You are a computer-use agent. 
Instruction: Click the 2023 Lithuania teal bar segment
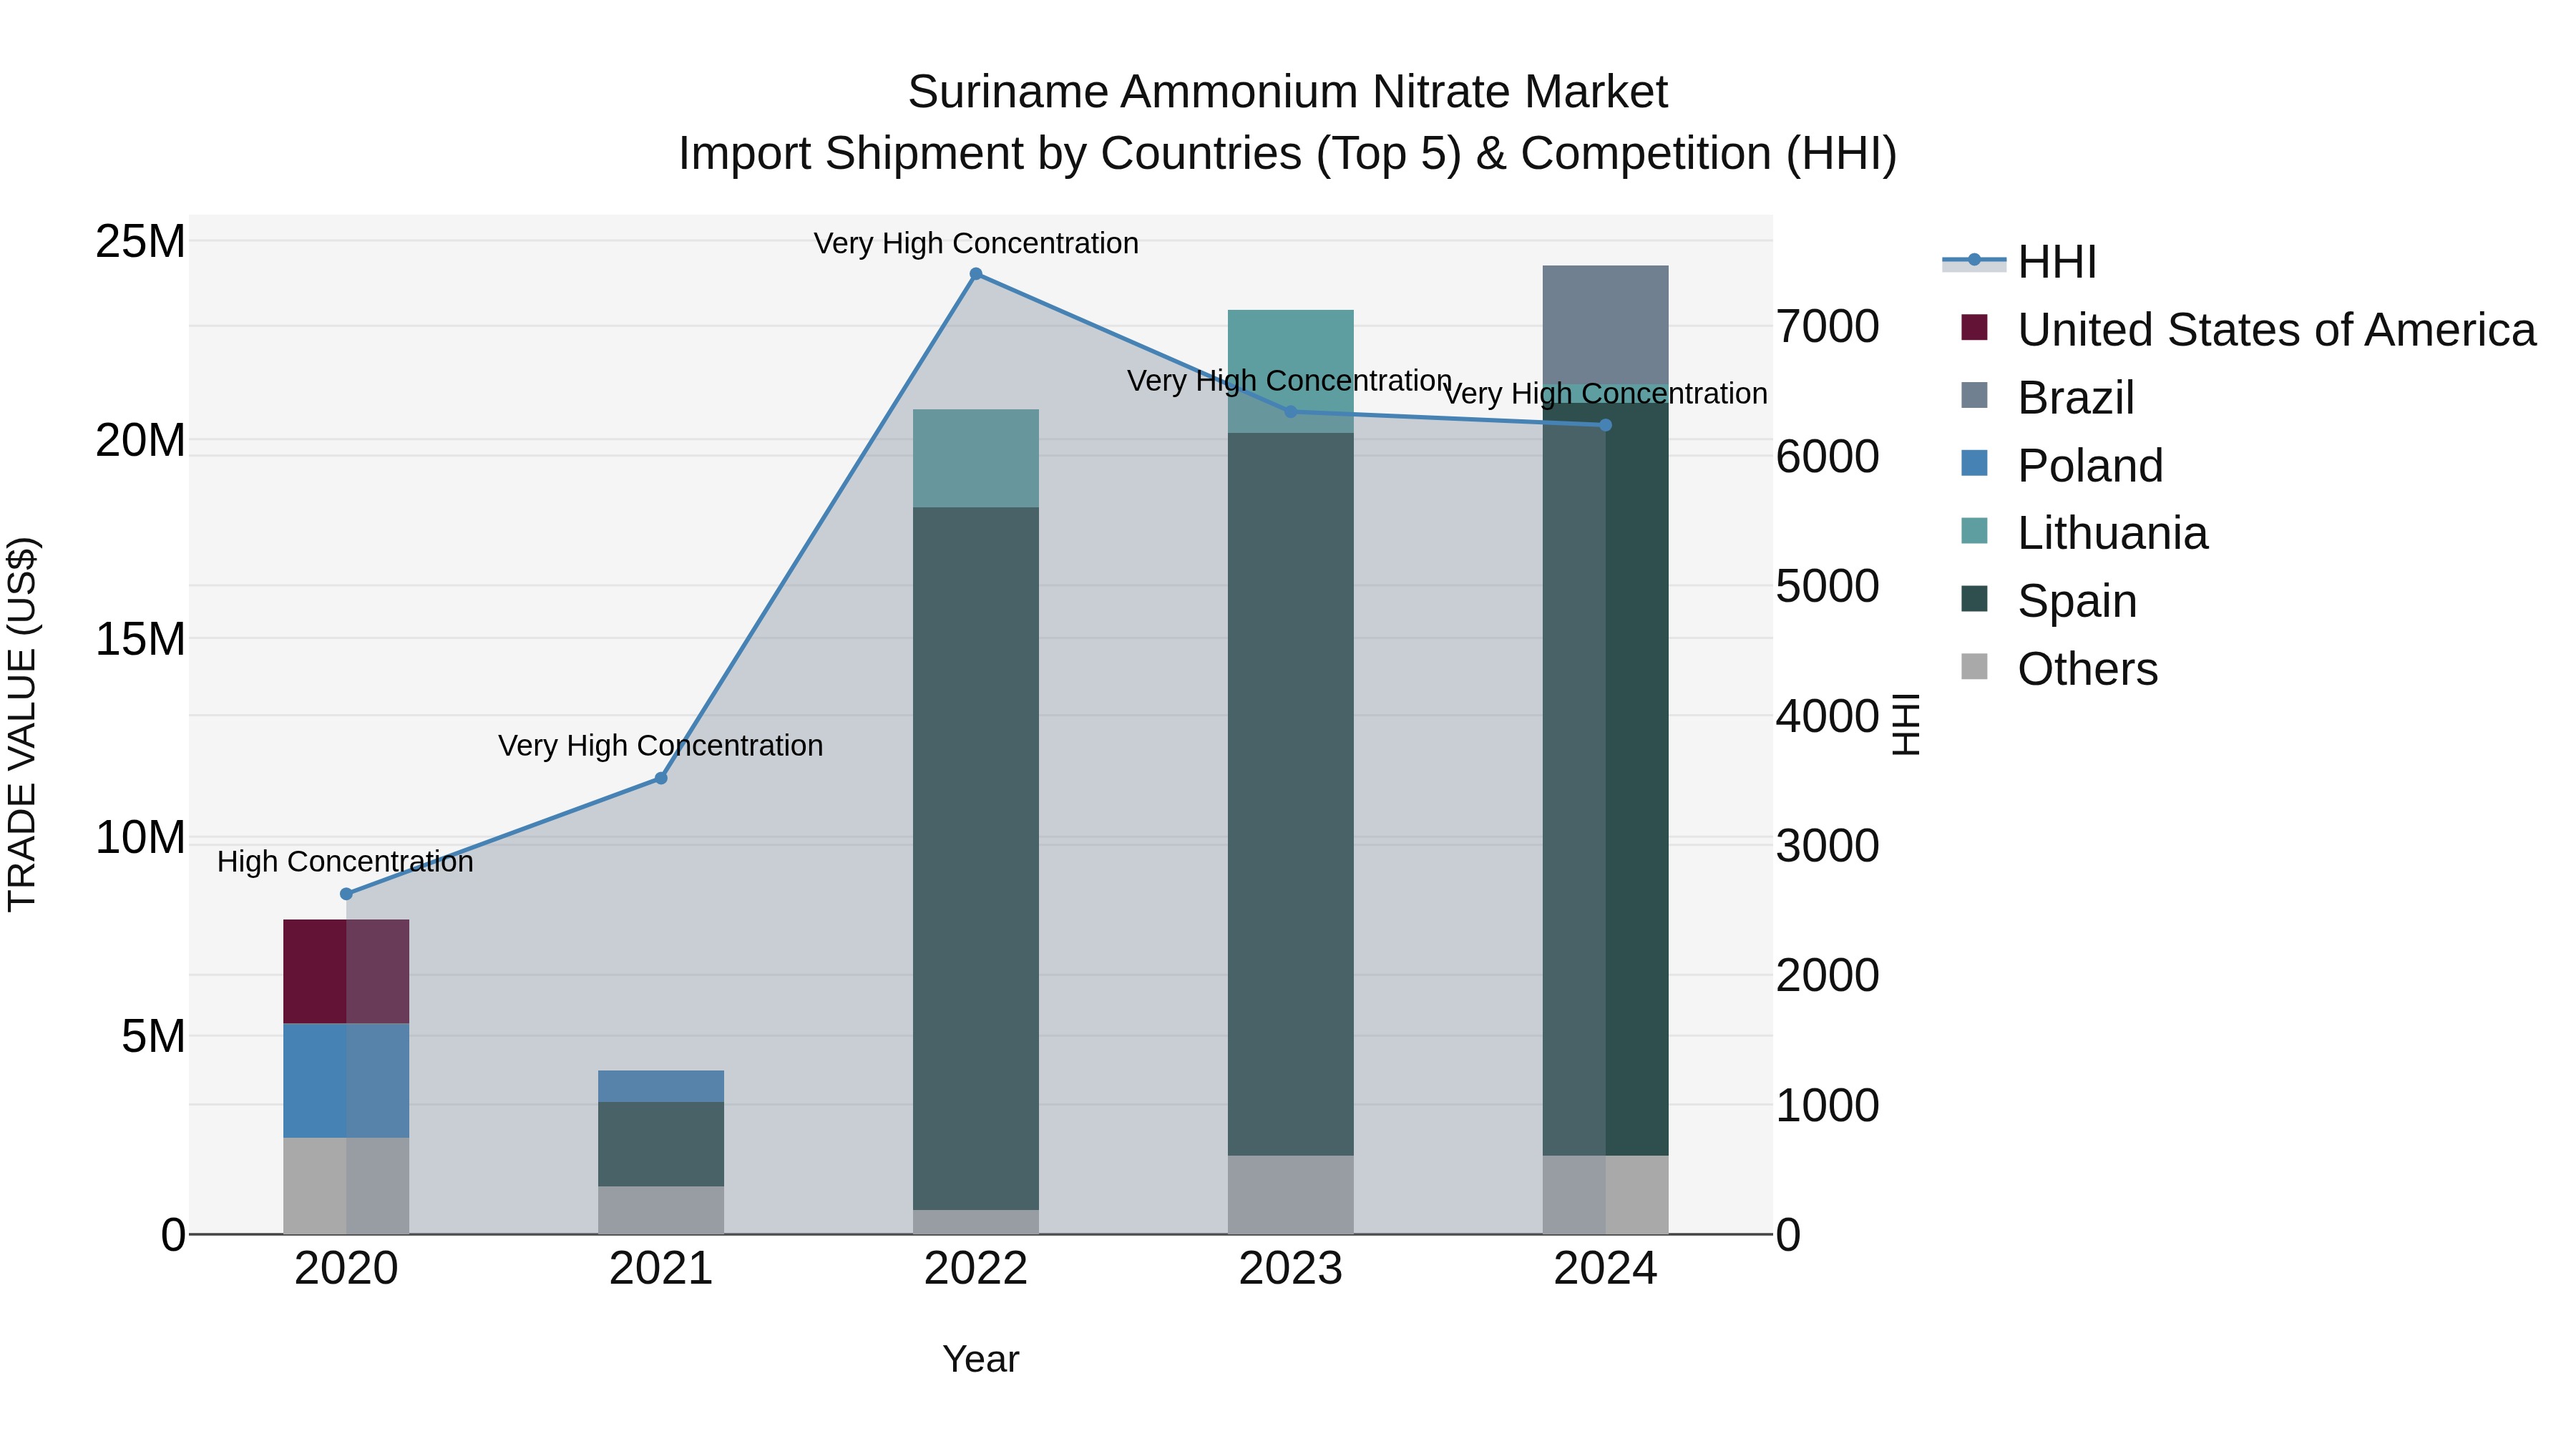tap(1291, 371)
